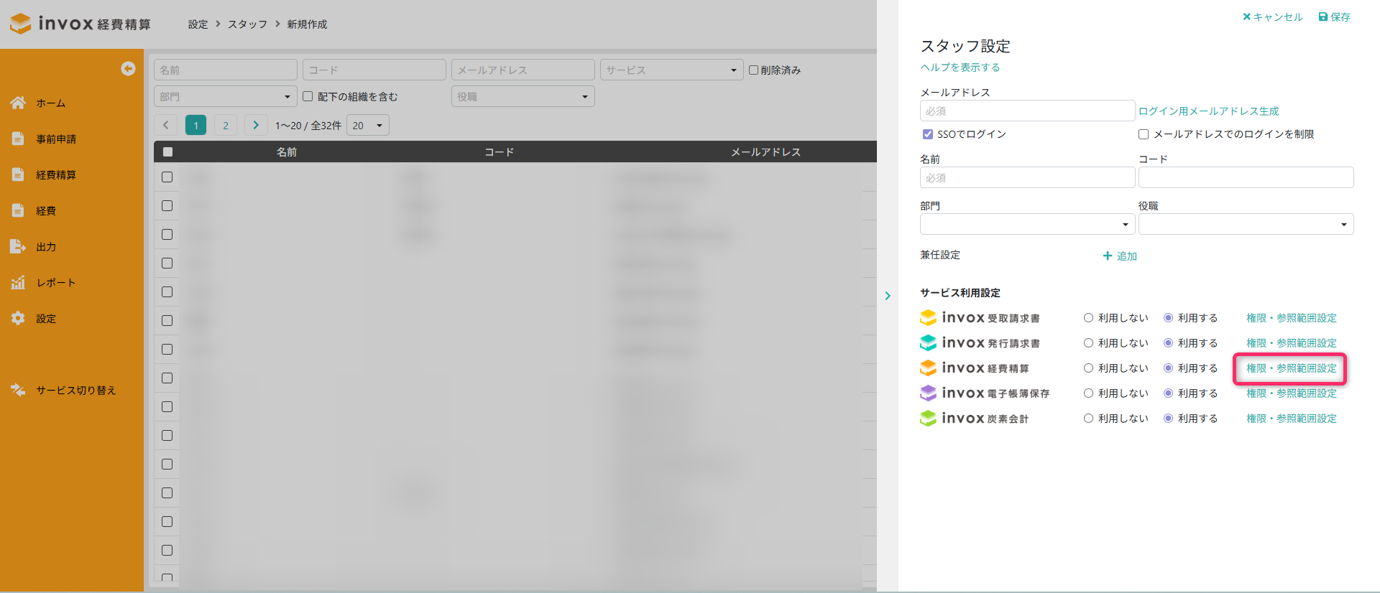The image size is (1380, 593).
Task: Click the コード field in staff settings
Action: [1246, 177]
